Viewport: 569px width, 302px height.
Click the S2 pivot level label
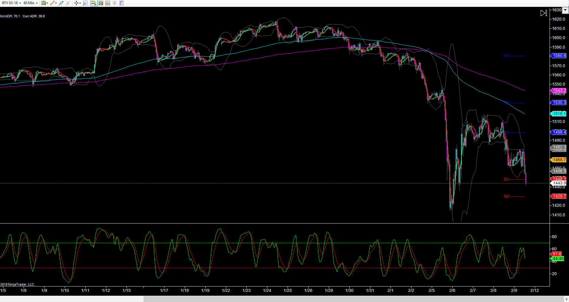[506, 196]
